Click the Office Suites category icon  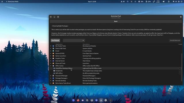53,66
